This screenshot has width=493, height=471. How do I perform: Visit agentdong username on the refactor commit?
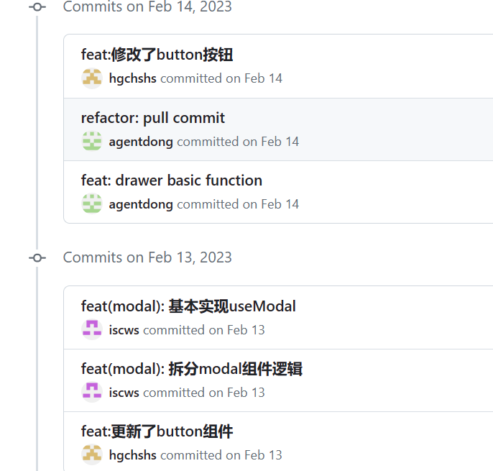(x=141, y=142)
